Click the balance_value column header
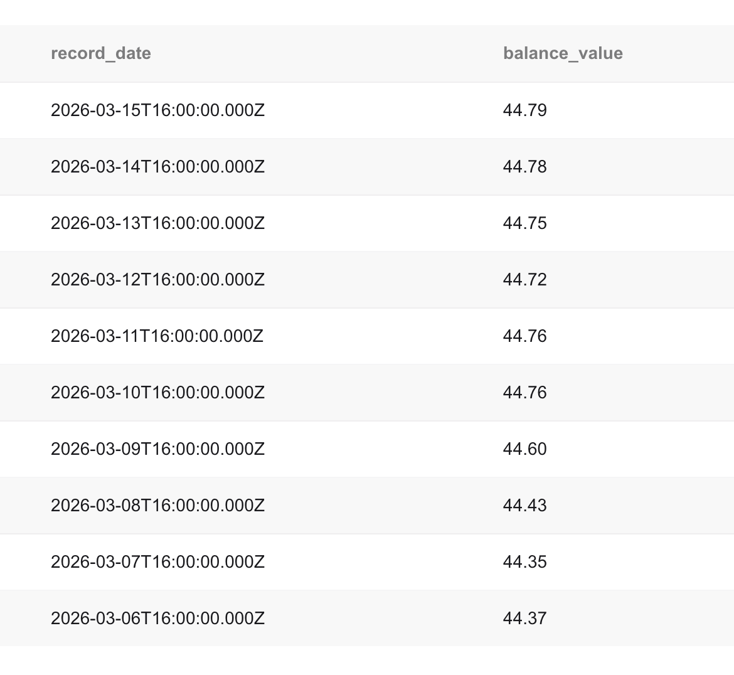The height and width of the screenshot is (675, 734). [563, 53]
